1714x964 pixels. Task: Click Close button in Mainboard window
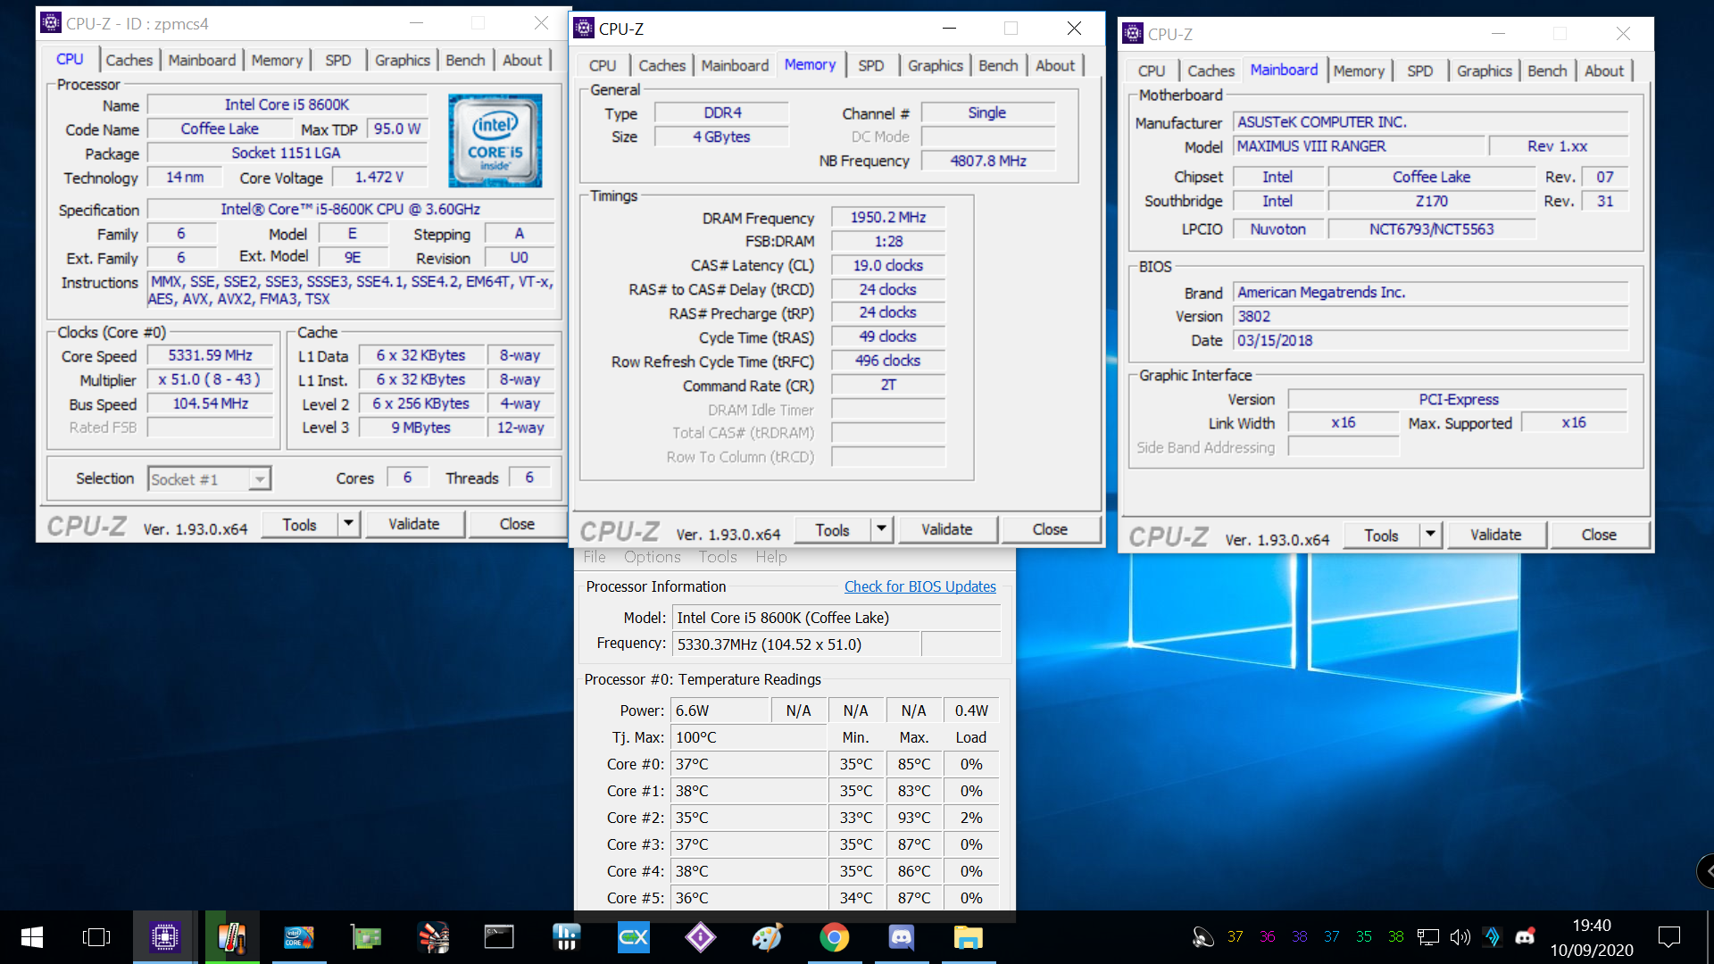tap(1599, 535)
